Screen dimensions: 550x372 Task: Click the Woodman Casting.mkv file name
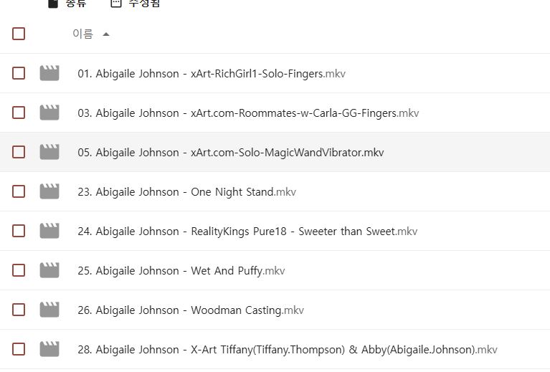(x=191, y=310)
